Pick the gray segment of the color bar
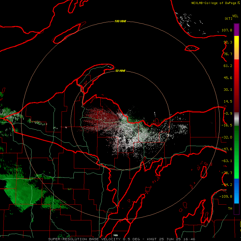 coord(236,119)
